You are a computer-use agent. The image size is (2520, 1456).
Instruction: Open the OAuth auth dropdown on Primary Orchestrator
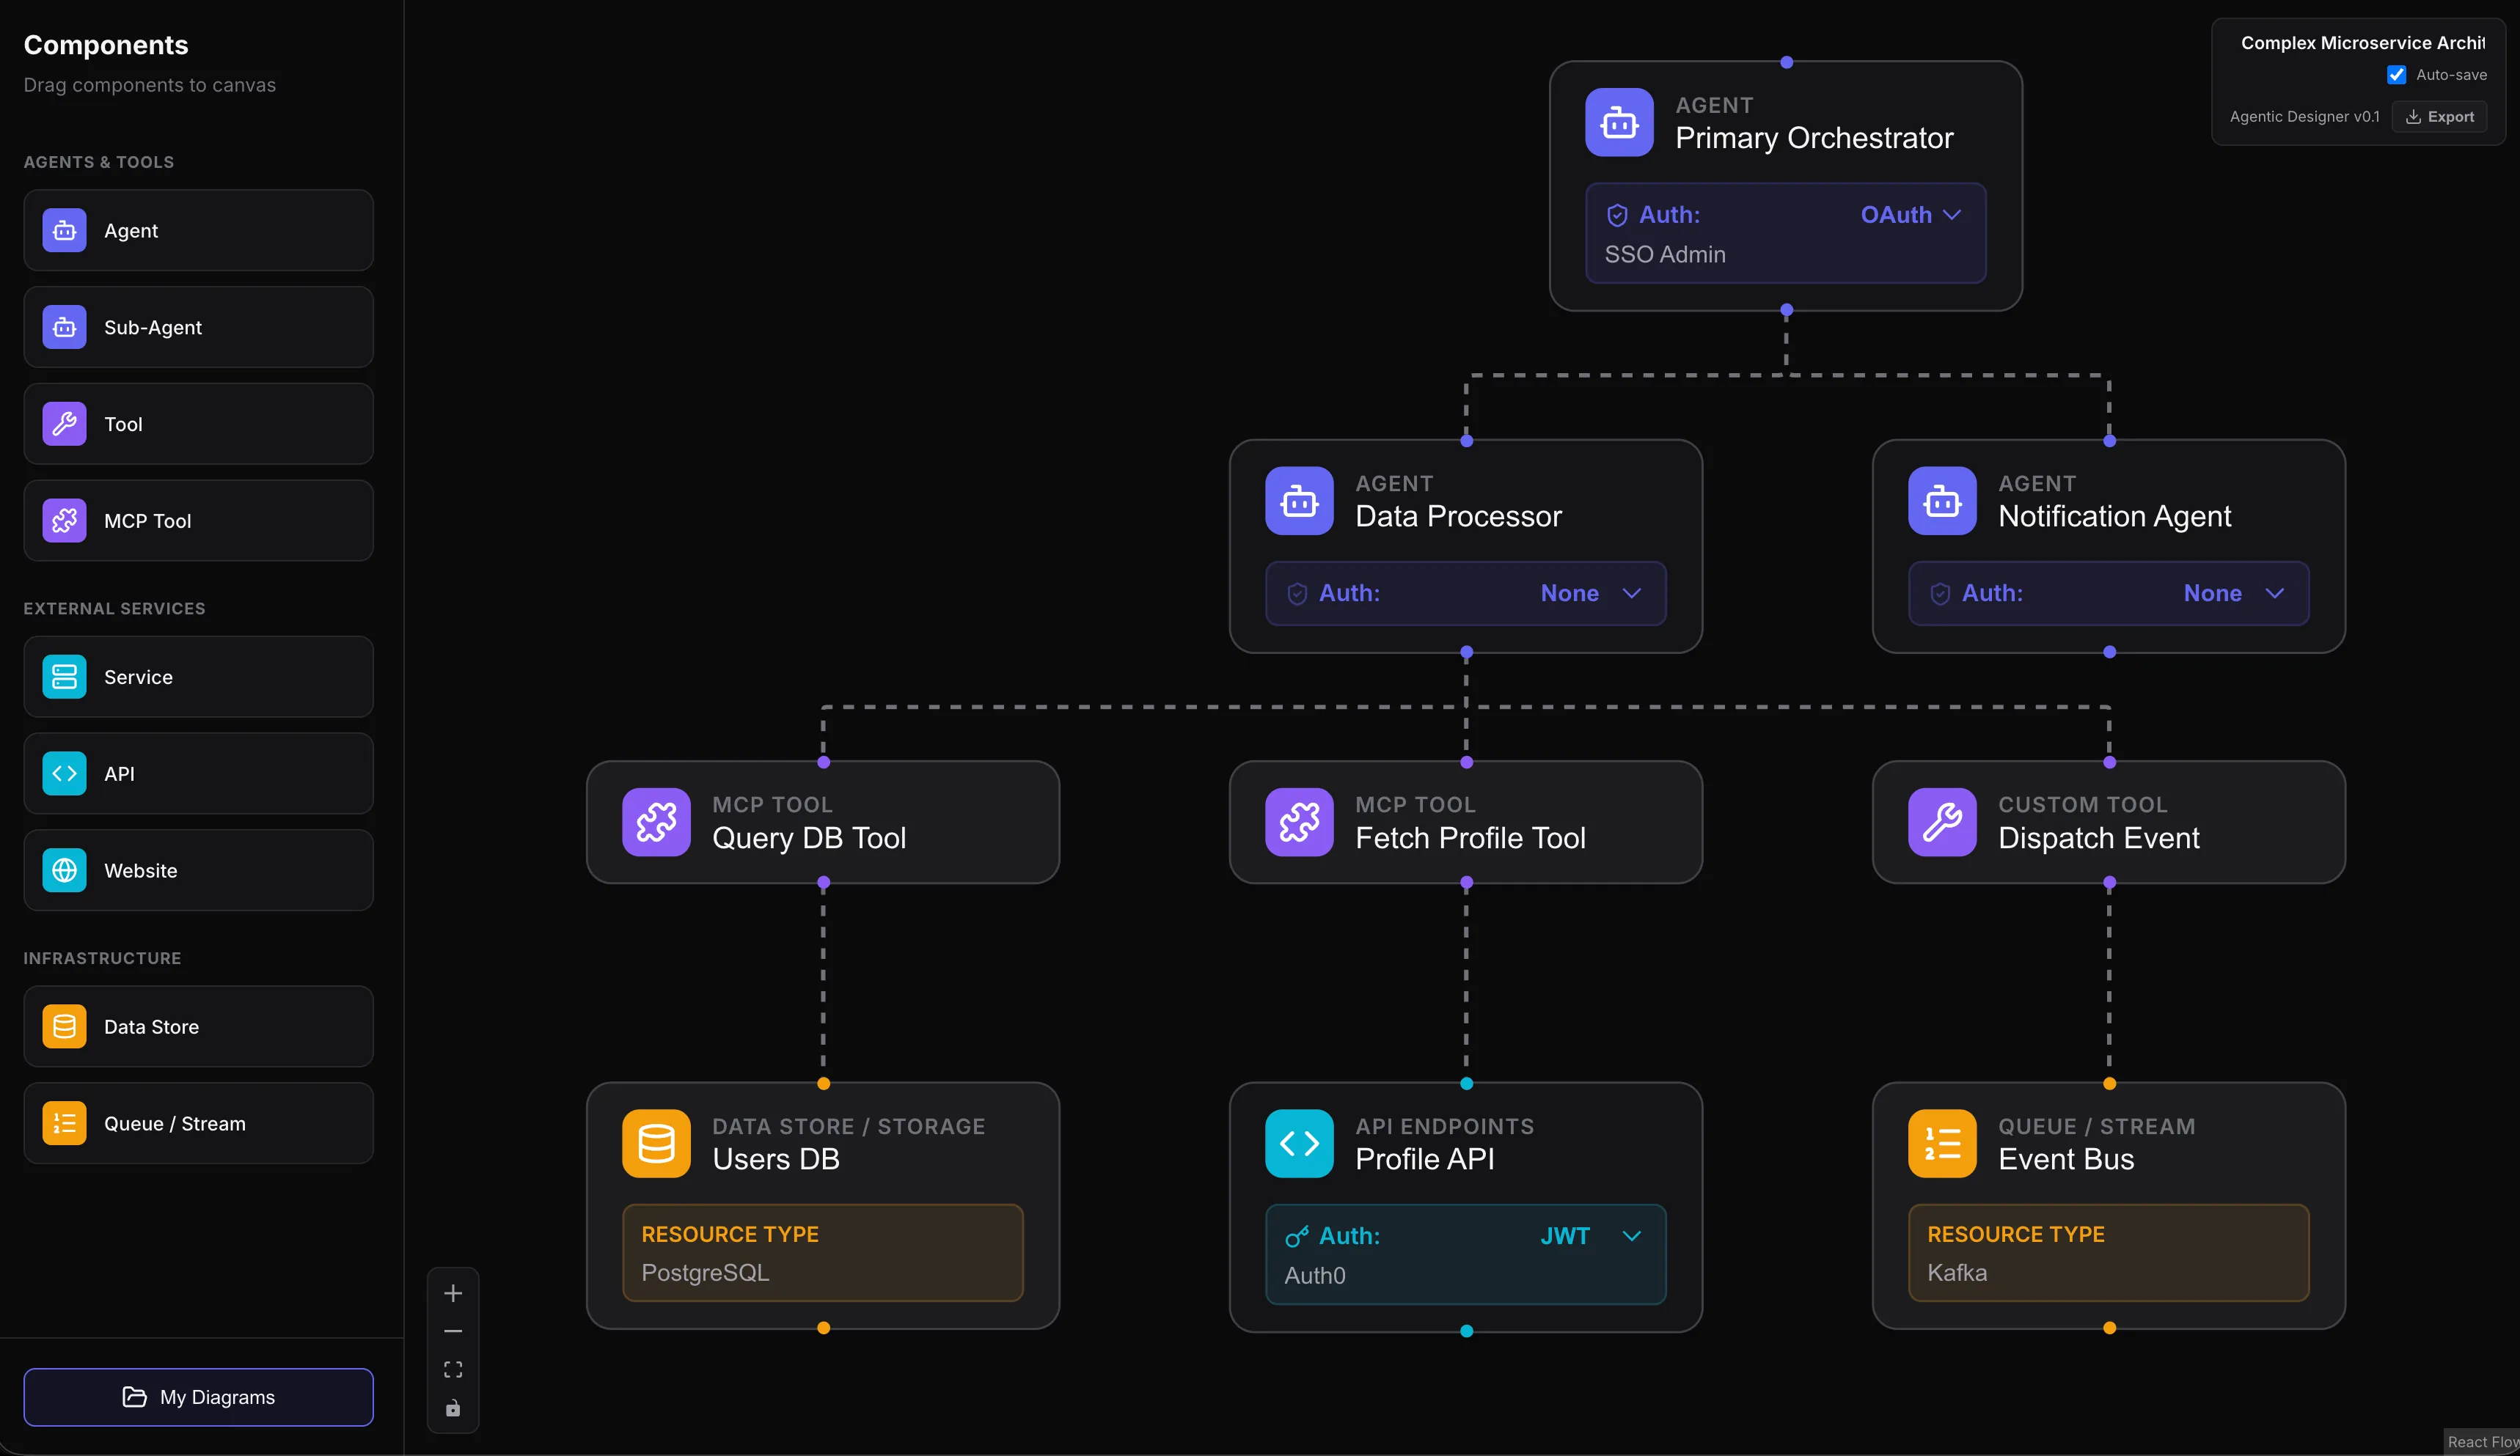click(x=1910, y=215)
